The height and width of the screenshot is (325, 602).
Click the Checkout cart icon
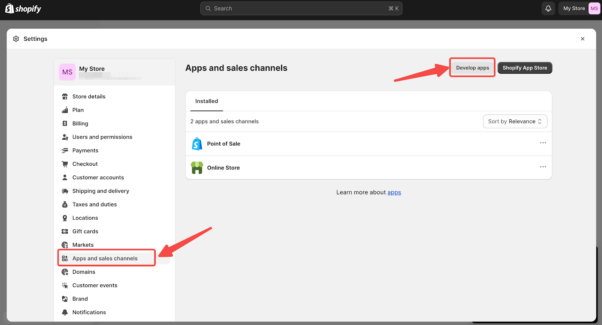coord(65,164)
